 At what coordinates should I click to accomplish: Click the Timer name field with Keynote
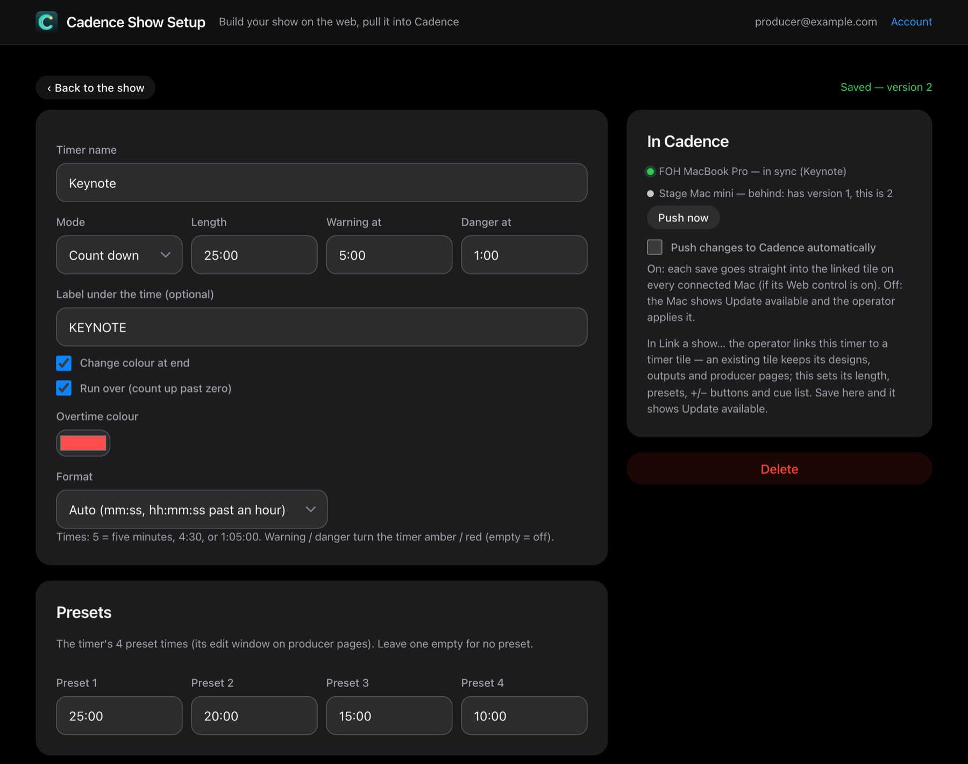point(322,183)
